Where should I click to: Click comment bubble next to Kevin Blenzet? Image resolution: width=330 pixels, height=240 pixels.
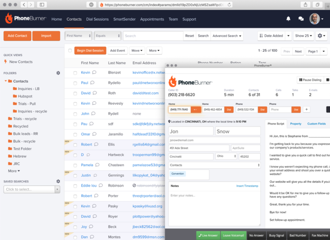(x=94, y=72)
